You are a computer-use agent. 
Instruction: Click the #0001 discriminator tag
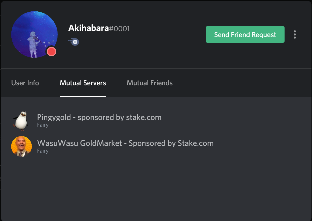[119, 28]
